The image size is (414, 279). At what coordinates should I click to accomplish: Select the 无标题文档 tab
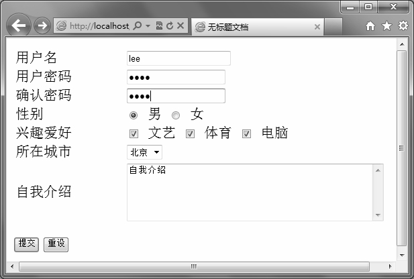[258, 27]
